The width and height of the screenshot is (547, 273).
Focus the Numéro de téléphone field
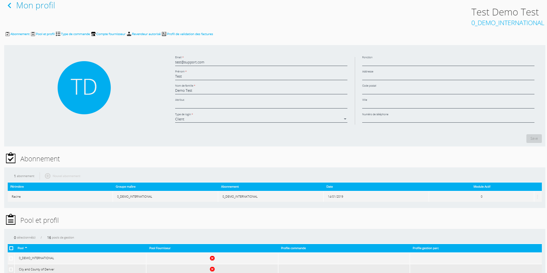point(448,119)
